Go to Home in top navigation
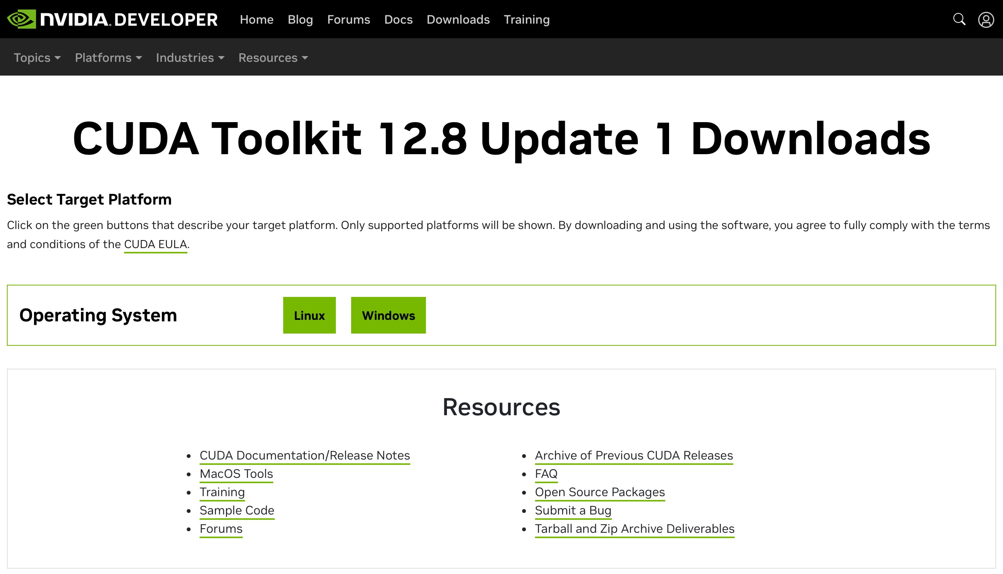This screenshot has height=574, width=1003. tap(256, 19)
